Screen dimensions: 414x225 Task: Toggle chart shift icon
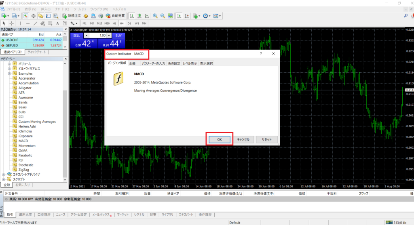click(187, 16)
